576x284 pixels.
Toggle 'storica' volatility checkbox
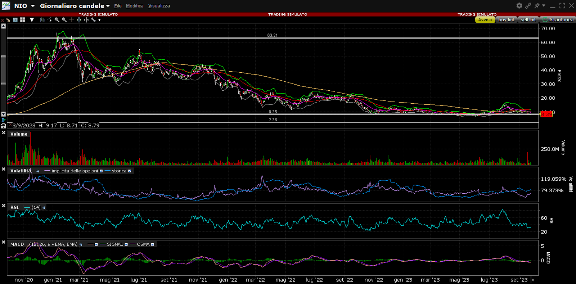130,171
